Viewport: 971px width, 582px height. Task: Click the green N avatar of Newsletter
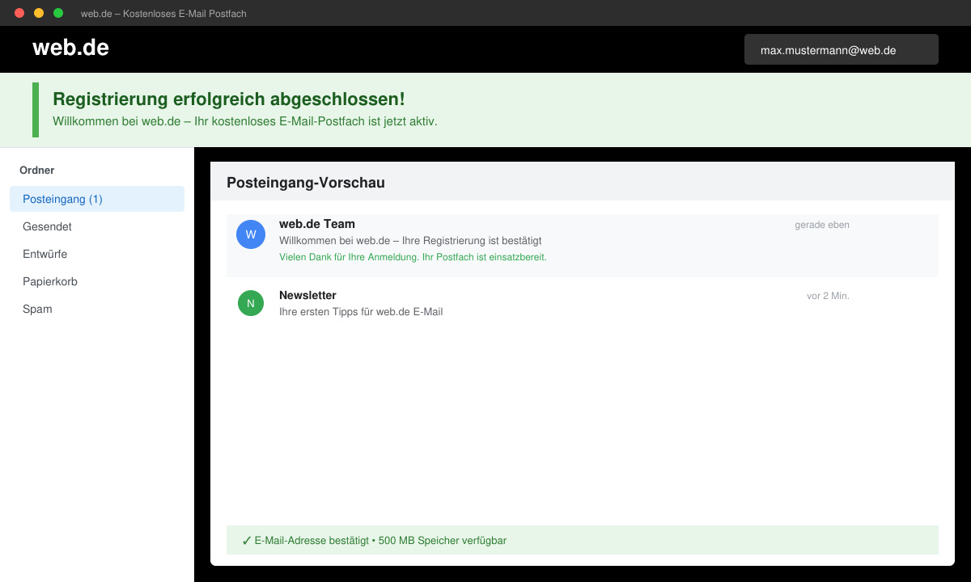click(x=251, y=303)
